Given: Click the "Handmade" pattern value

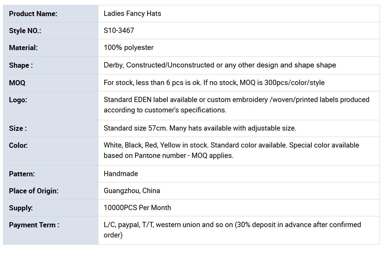Looking at the screenshot, I should click(121, 174).
